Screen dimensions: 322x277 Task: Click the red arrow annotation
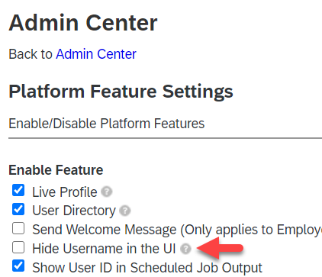pos(220,248)
